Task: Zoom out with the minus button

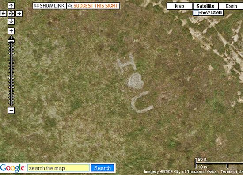Action: coord(11,110)
